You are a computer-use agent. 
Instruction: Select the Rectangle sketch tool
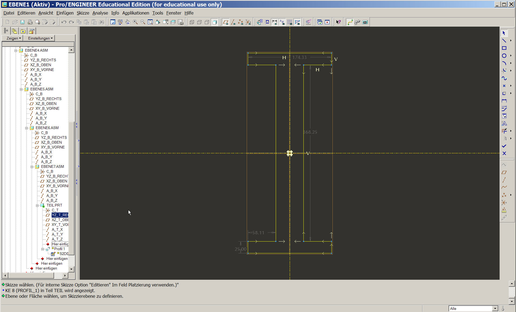click(504, 48)
